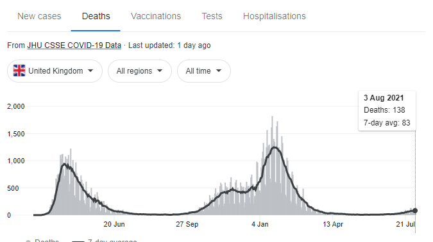
Task: Click the highlighted data point marker dot
Action: (x=415, y=211)
